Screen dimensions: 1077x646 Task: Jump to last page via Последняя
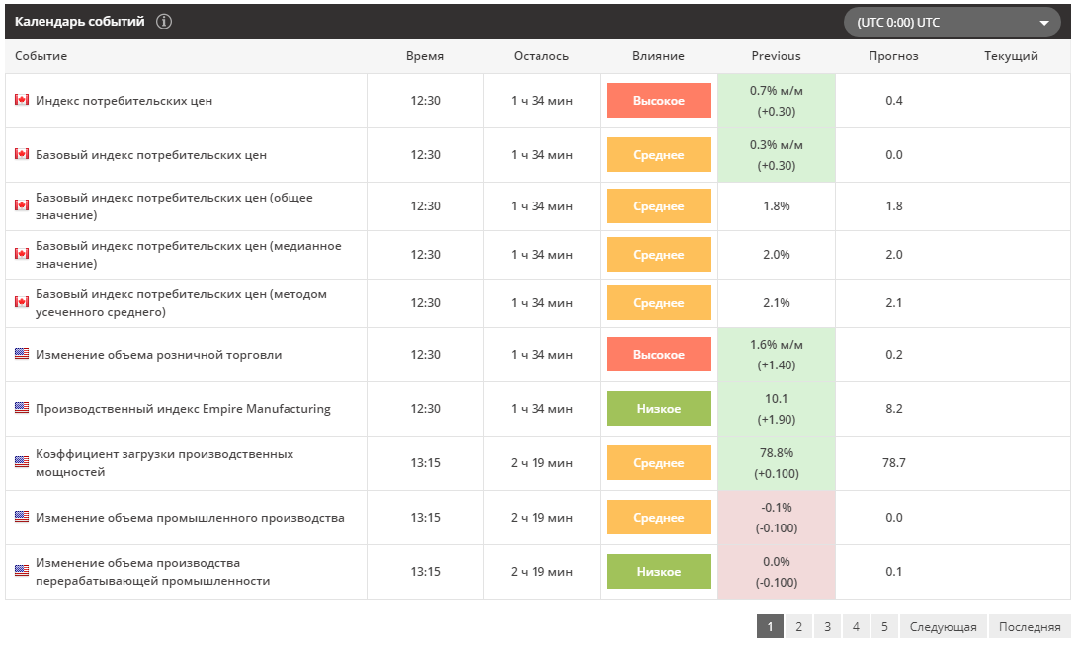pyautogui.click(x=1030, y=627)
